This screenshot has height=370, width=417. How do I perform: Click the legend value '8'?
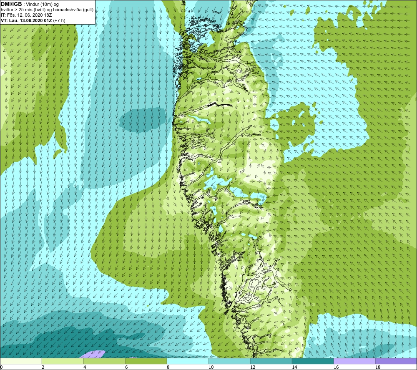click(168, 367)
